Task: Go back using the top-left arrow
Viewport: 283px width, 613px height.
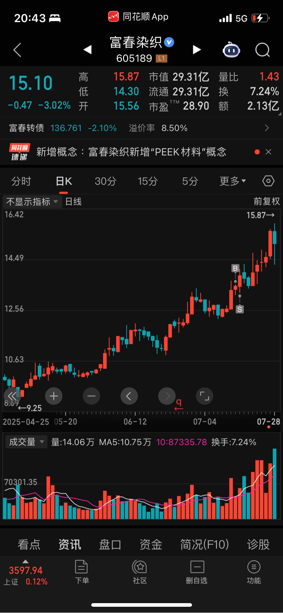Action: point(17,50)
